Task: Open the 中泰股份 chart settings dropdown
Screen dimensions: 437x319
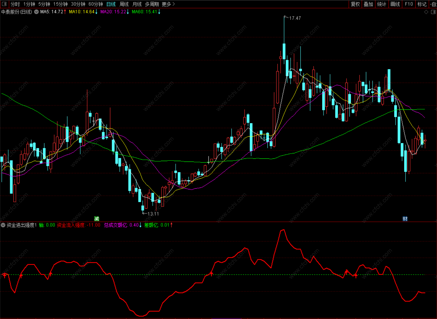Action: [x=37, y=12]
